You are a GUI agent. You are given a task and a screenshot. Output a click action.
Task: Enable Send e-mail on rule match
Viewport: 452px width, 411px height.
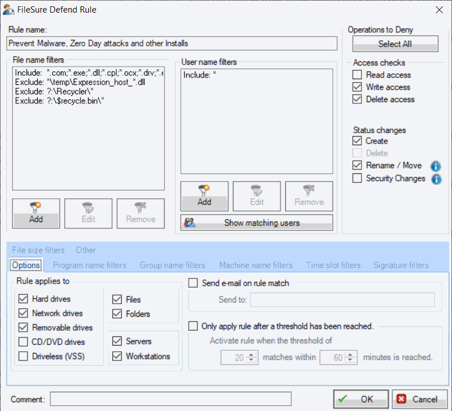tap(193, 283)
